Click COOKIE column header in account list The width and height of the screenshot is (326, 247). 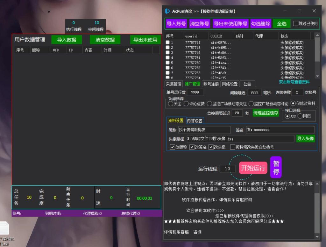(221, 36)
